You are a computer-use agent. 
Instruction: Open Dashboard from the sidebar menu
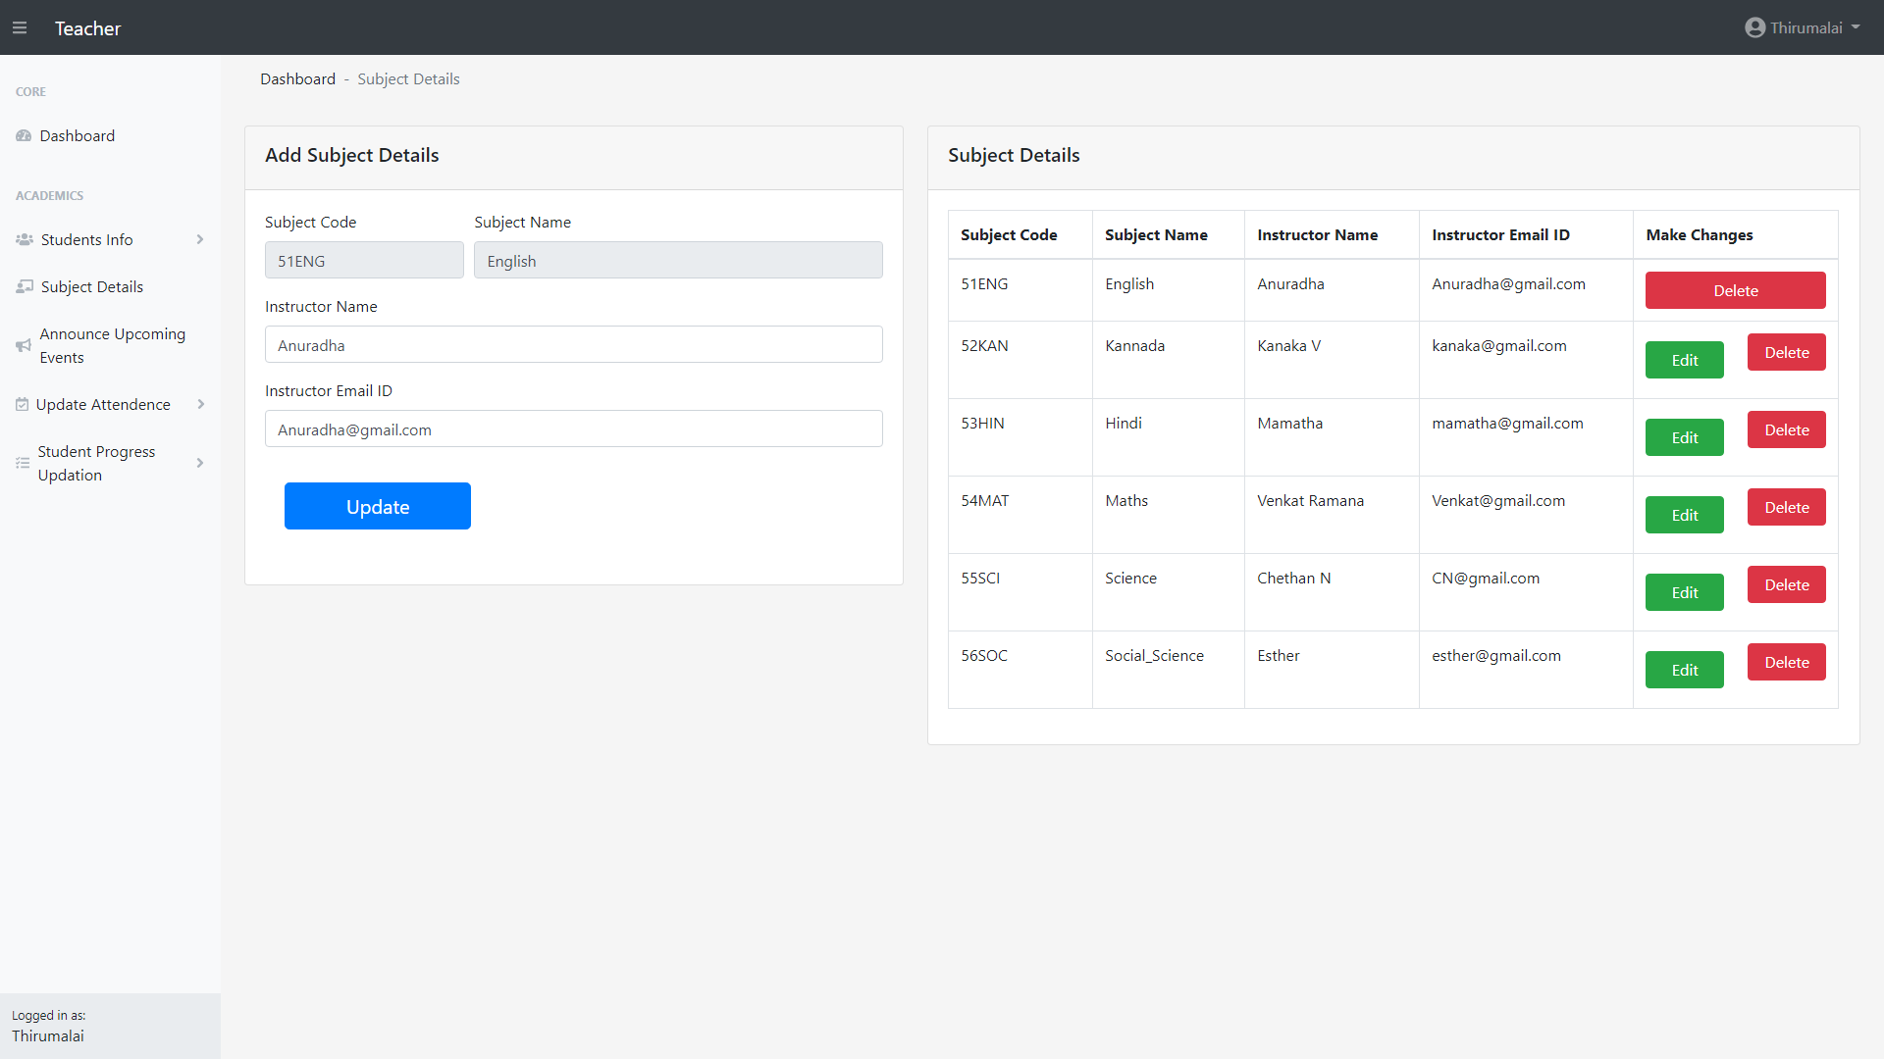point(78,136)
